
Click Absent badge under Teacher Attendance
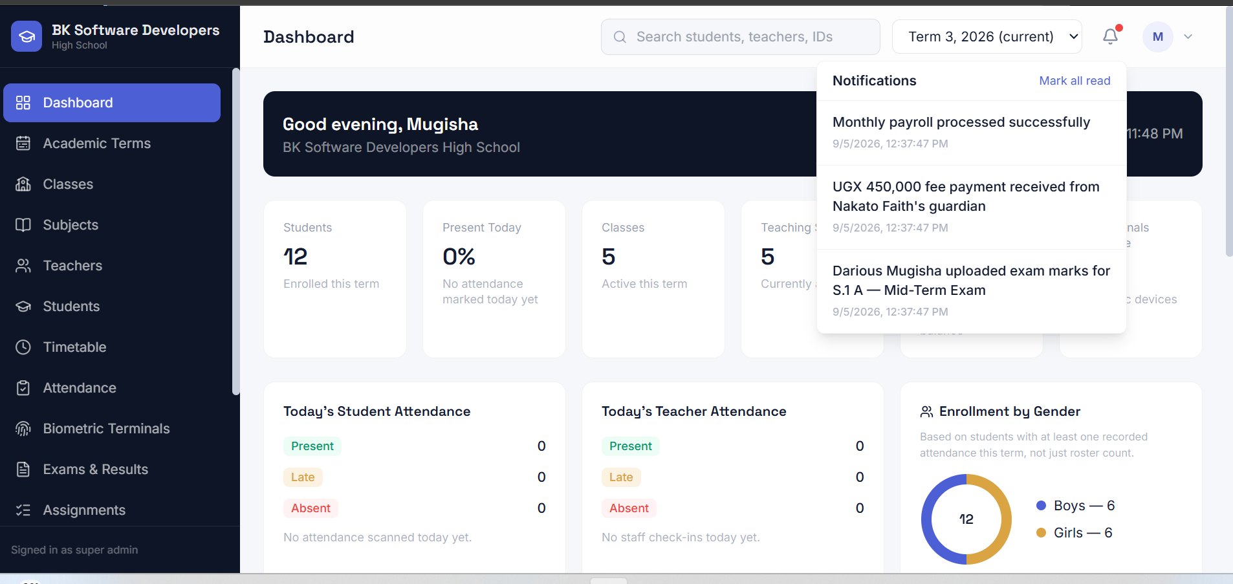[x=629, y=508]
